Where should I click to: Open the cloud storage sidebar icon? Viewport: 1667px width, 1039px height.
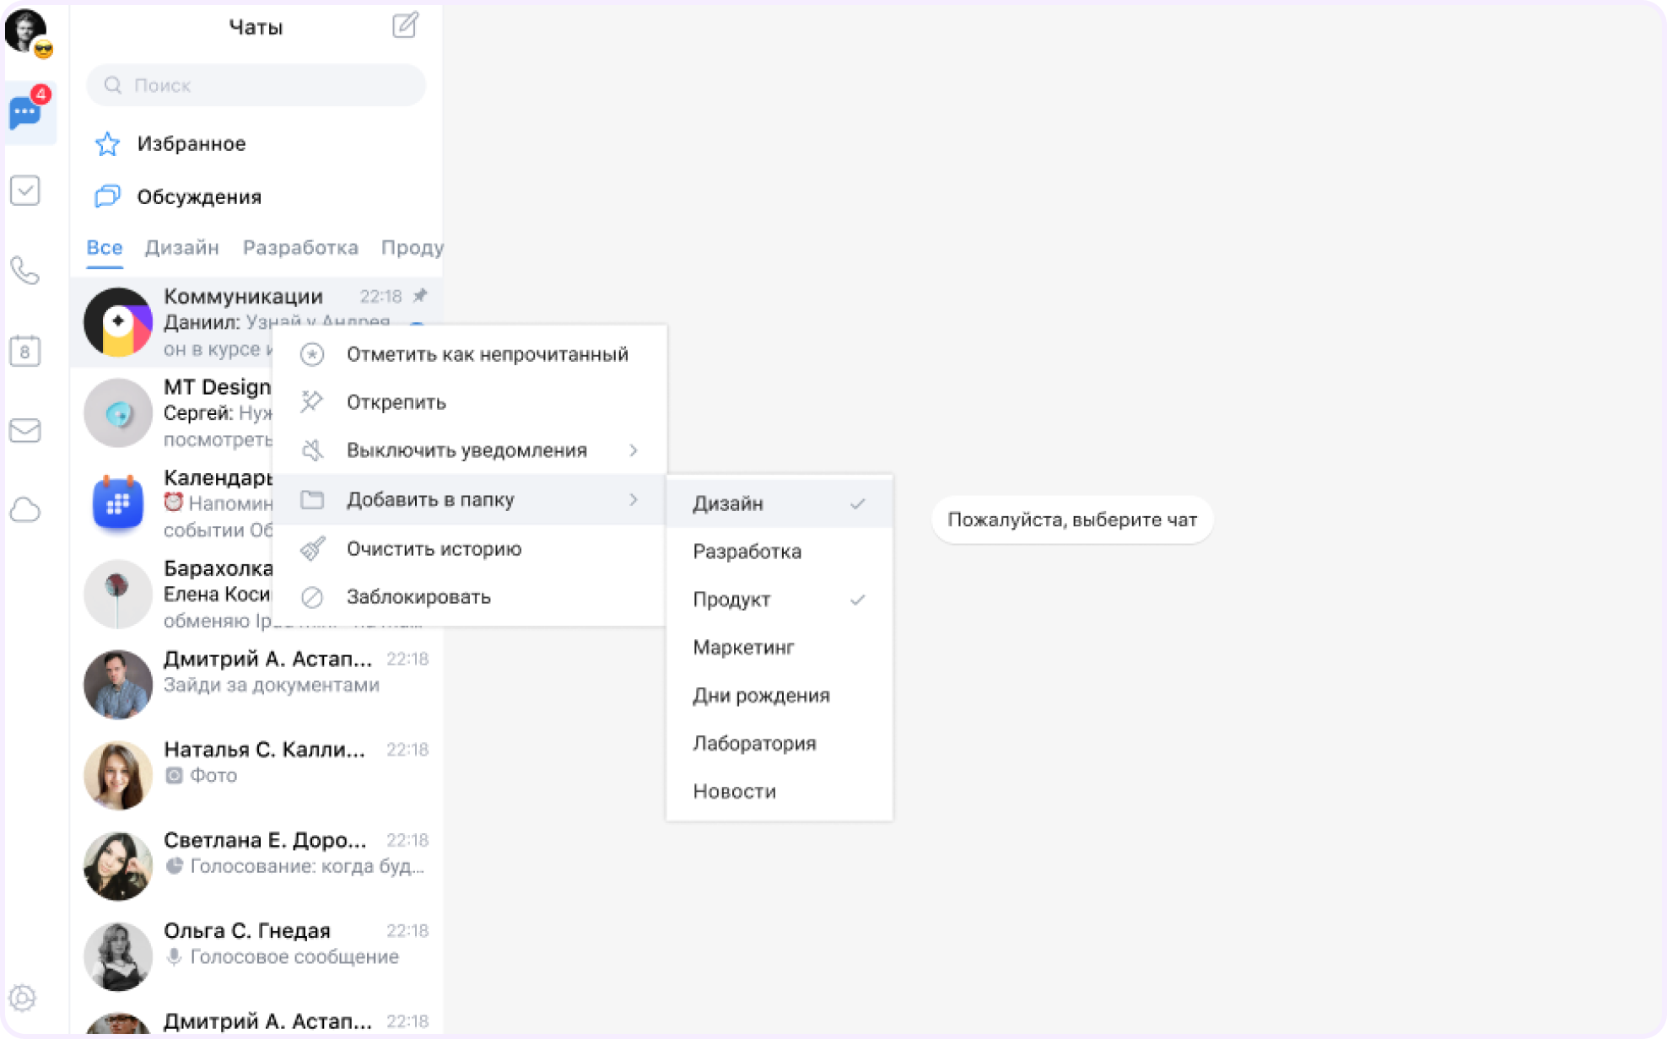(x=25, y=510)
